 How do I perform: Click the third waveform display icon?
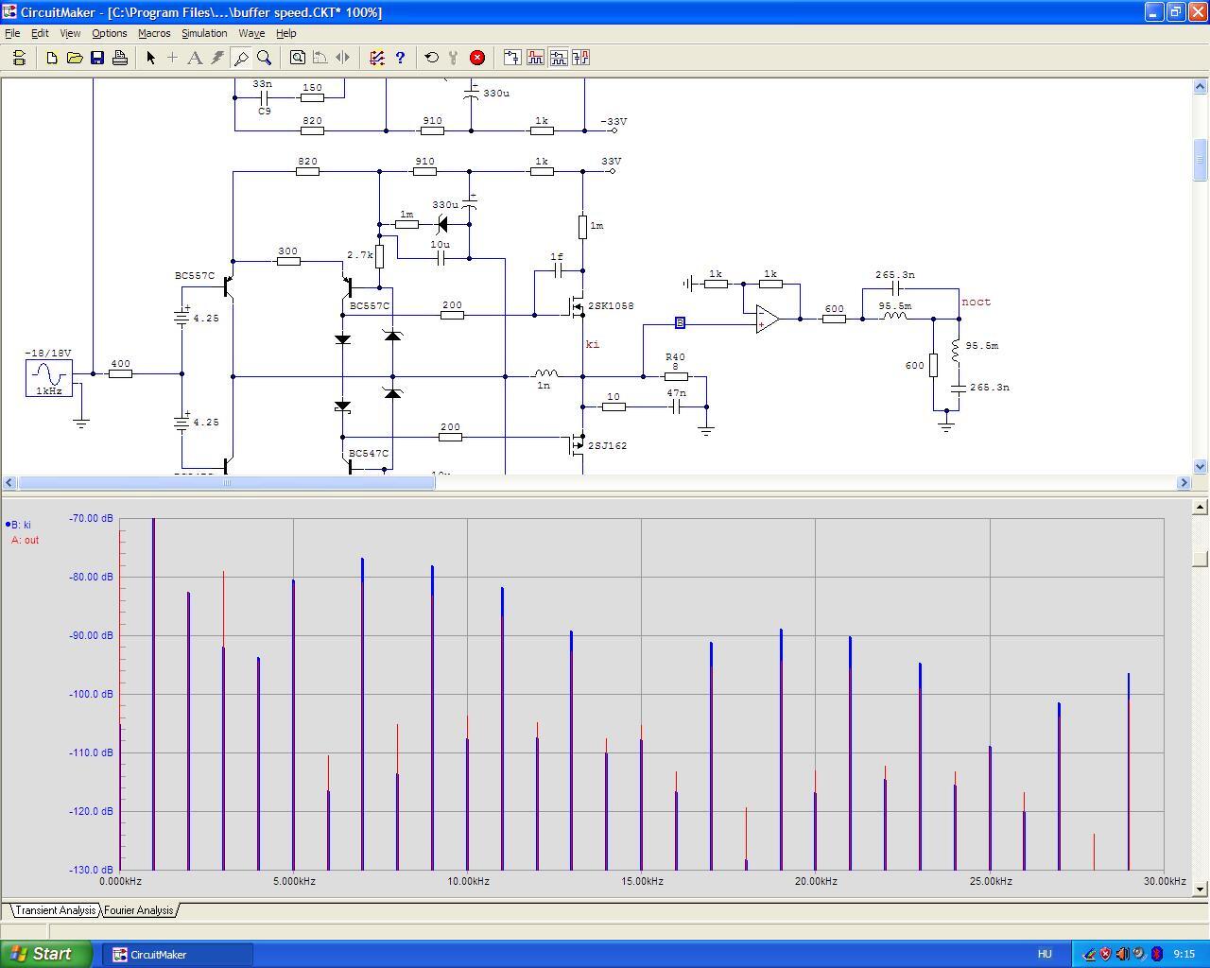pyautogui.click(x=558, y=58)
